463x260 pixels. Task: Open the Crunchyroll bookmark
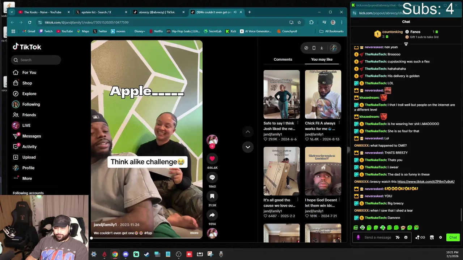coord(286,31)
